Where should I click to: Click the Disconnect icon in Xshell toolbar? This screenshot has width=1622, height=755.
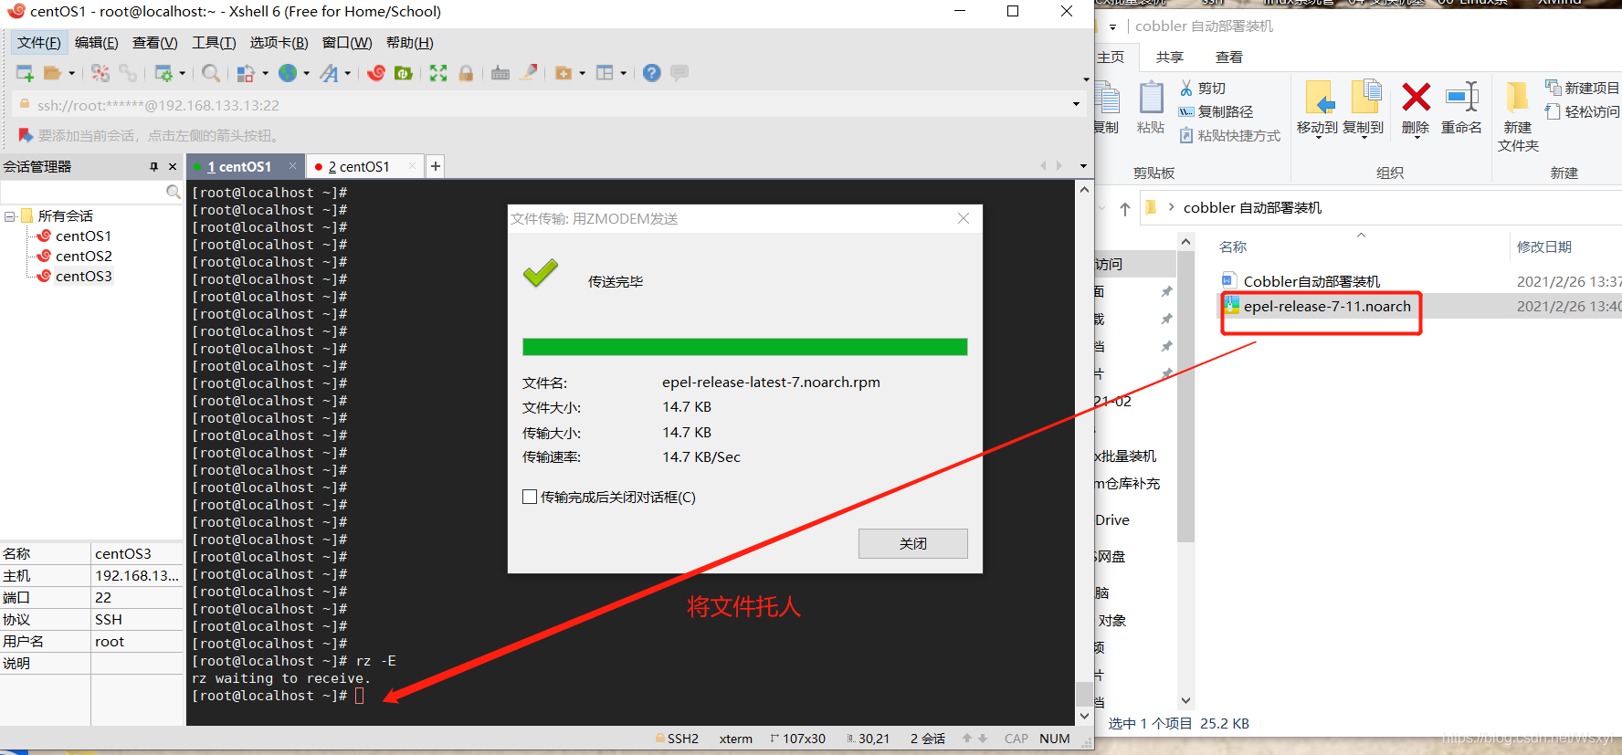100,73
